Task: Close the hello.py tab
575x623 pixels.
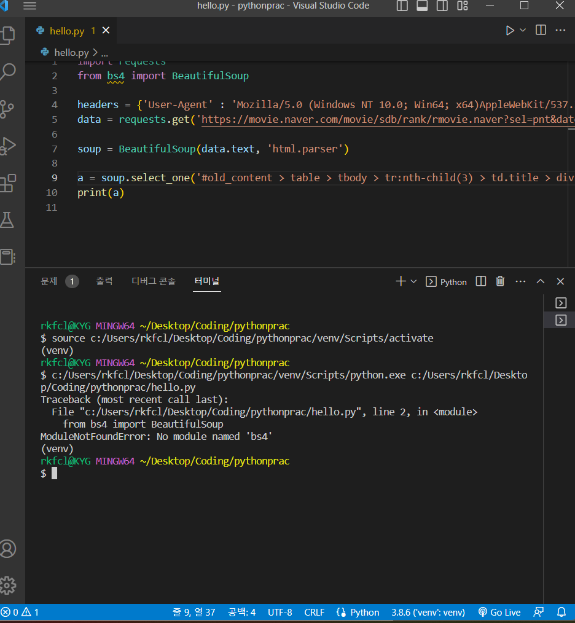Action: click(106, 30)
